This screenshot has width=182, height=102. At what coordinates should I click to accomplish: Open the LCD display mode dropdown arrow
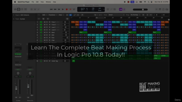[104, 9]
